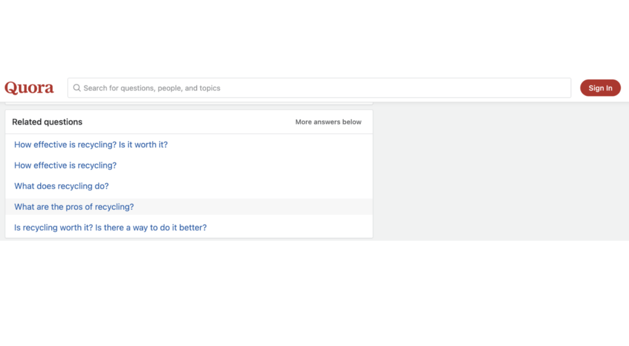Viewport: 629px width, 346px height.
Task: Jump to more answers below
Action: coord(328,121)
